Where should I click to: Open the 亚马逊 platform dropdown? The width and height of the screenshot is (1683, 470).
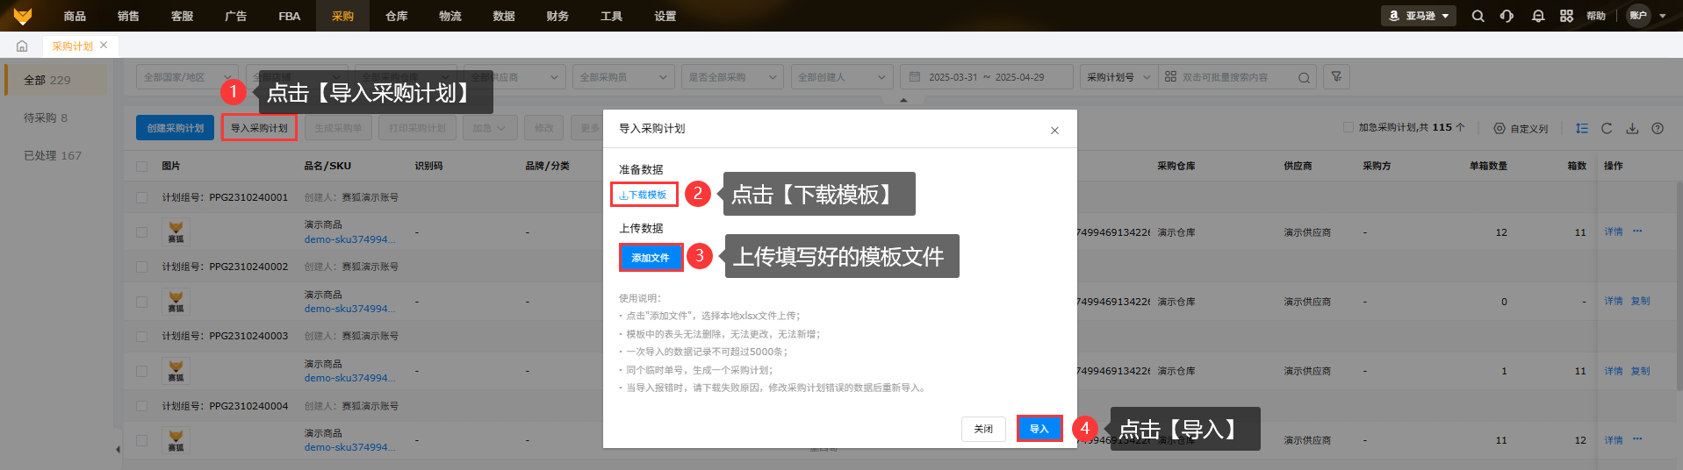[1419, 16]
